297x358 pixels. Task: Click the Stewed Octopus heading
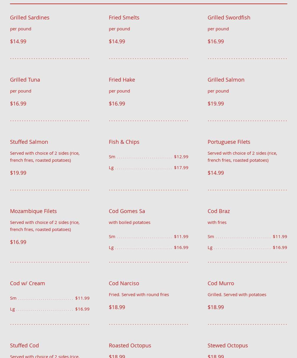pyautogui.click(x=227, y=345)
